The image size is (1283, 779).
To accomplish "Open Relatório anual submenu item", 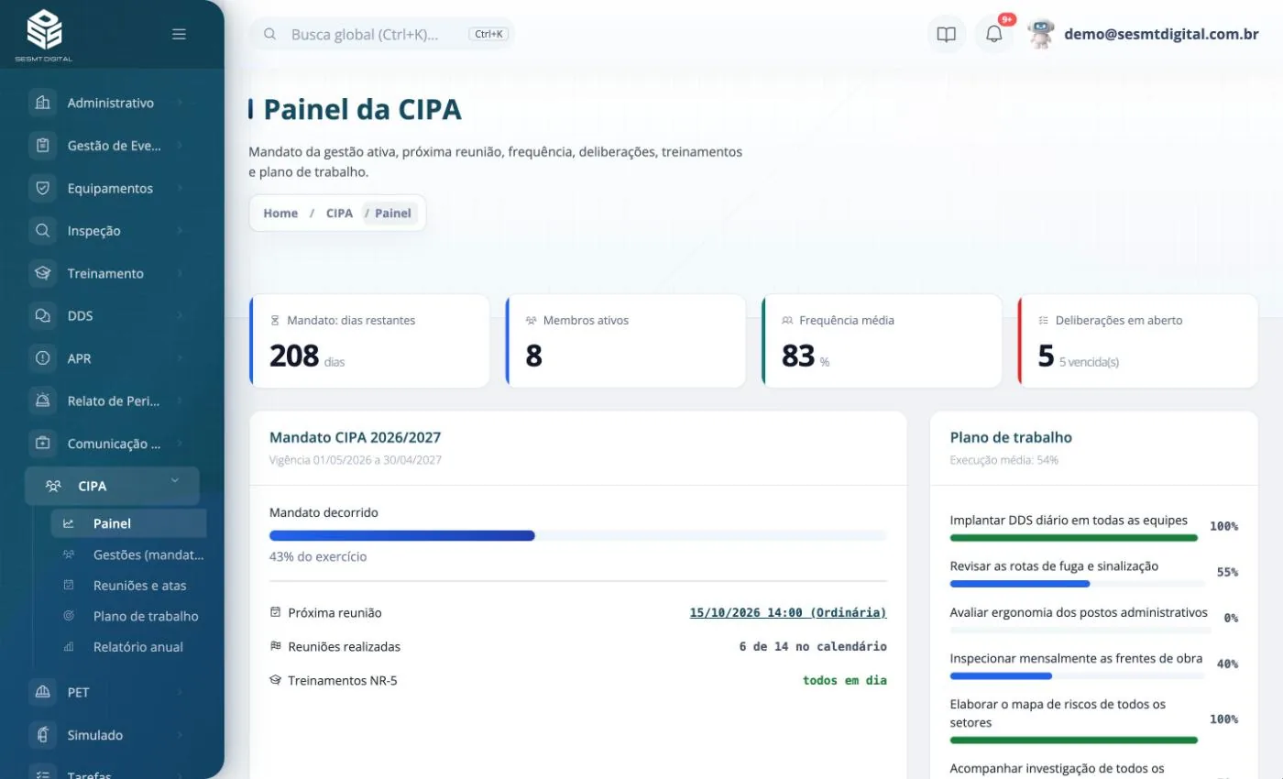I will 128,646.
